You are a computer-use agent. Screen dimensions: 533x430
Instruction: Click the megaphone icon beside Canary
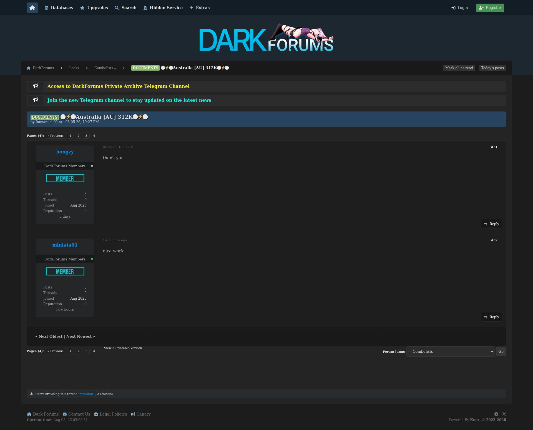[x=133, y=414]
